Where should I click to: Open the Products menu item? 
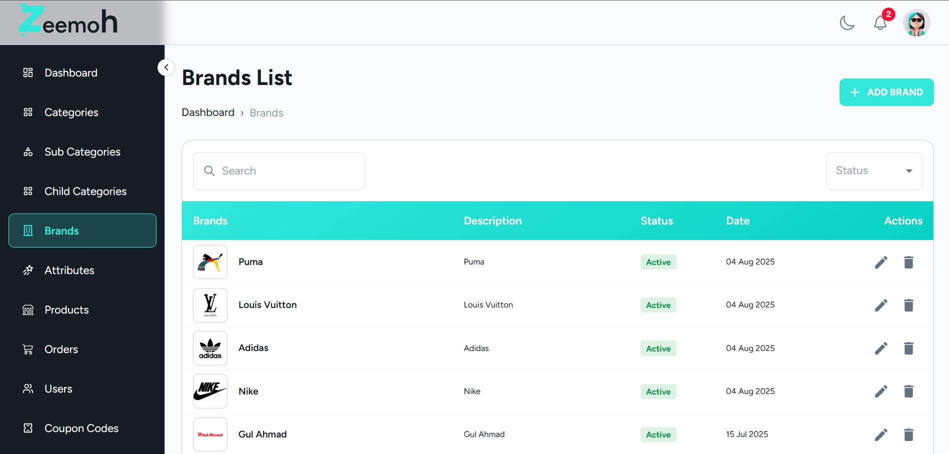66,310
